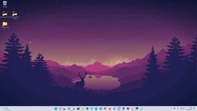The height and width of the screenshot is (111, 197).
Task: Open the red round taskbar app
Action: click(x=110, y=109)
